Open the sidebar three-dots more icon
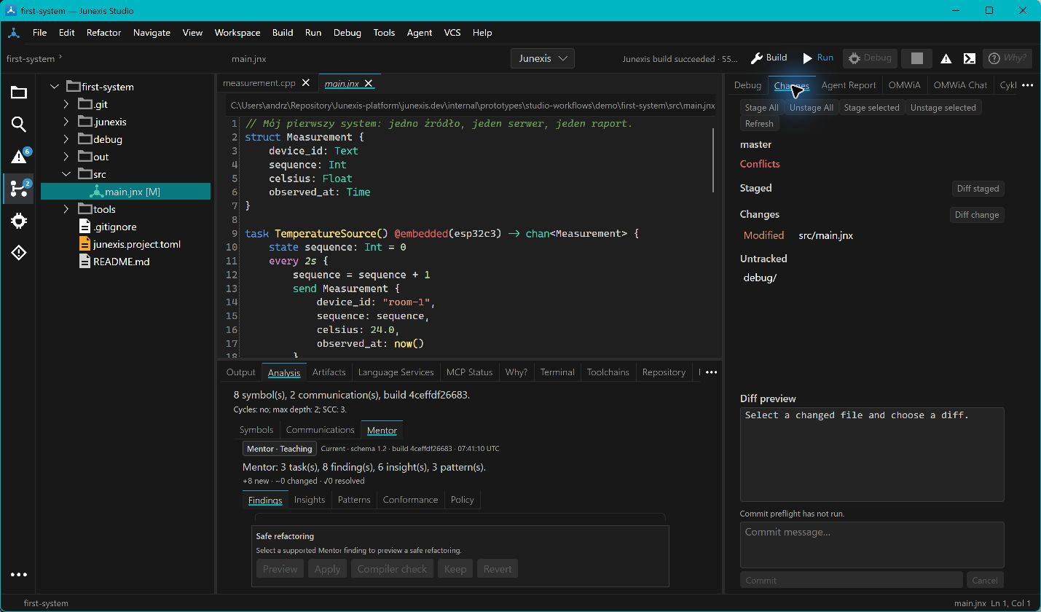Image resolution: width=1041 pixels, height=612 pixels. [x=19, y=574]
